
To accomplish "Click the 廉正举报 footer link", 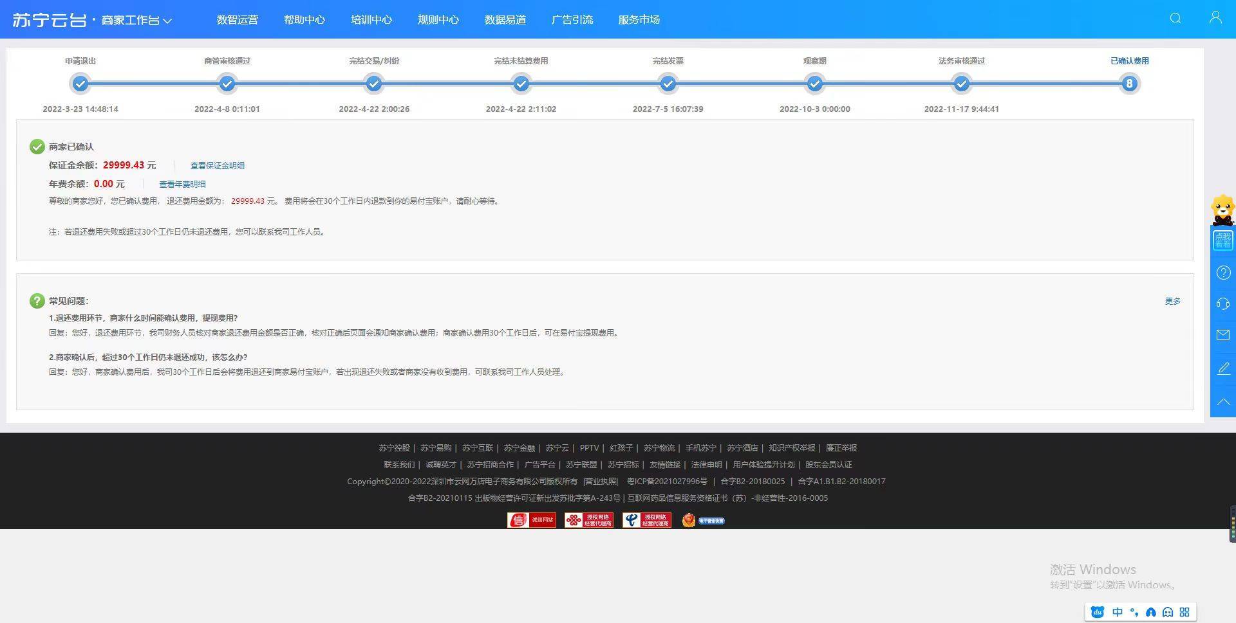I will [x=841, y=447].
